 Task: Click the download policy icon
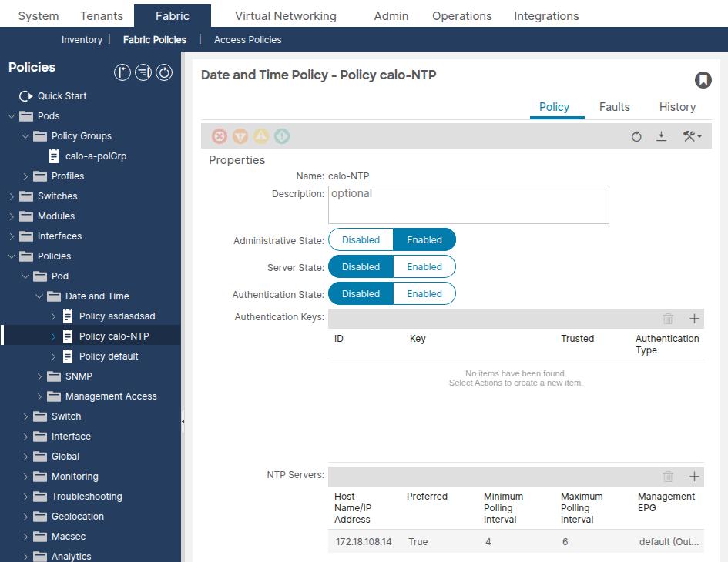[x=663, y=135]
